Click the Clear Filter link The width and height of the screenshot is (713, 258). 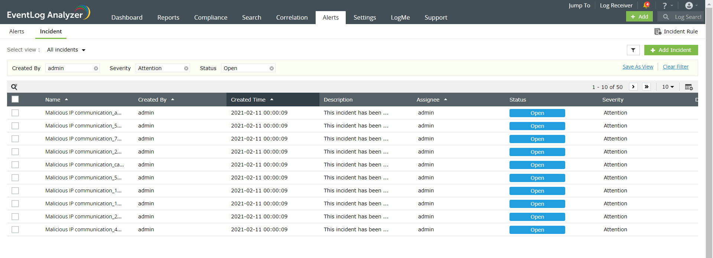tap(675, 67)
